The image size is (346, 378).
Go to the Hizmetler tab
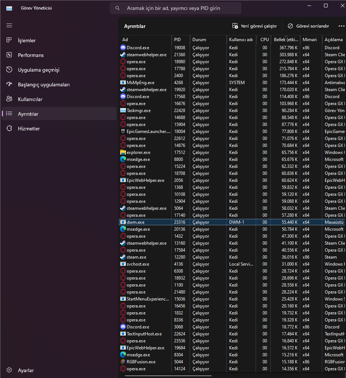[59, 129]
